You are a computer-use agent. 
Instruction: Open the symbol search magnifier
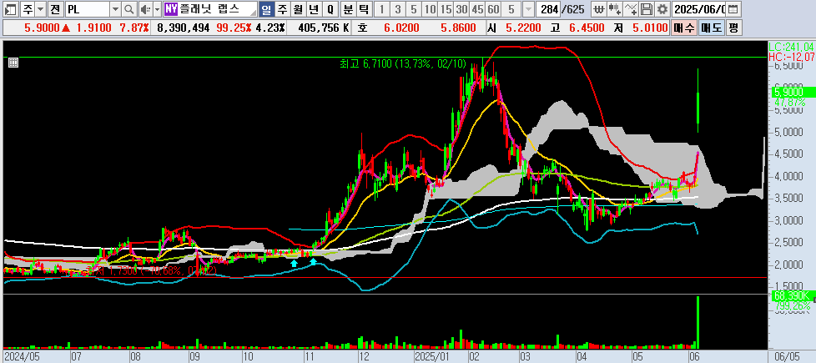tap(129, 9)
